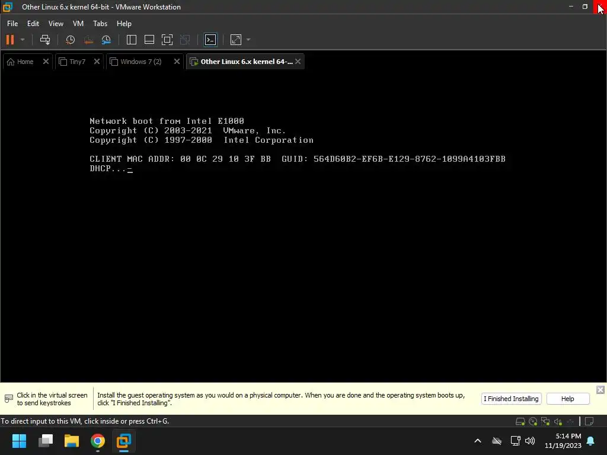Open the network status tray icon

tap(515, 441)
